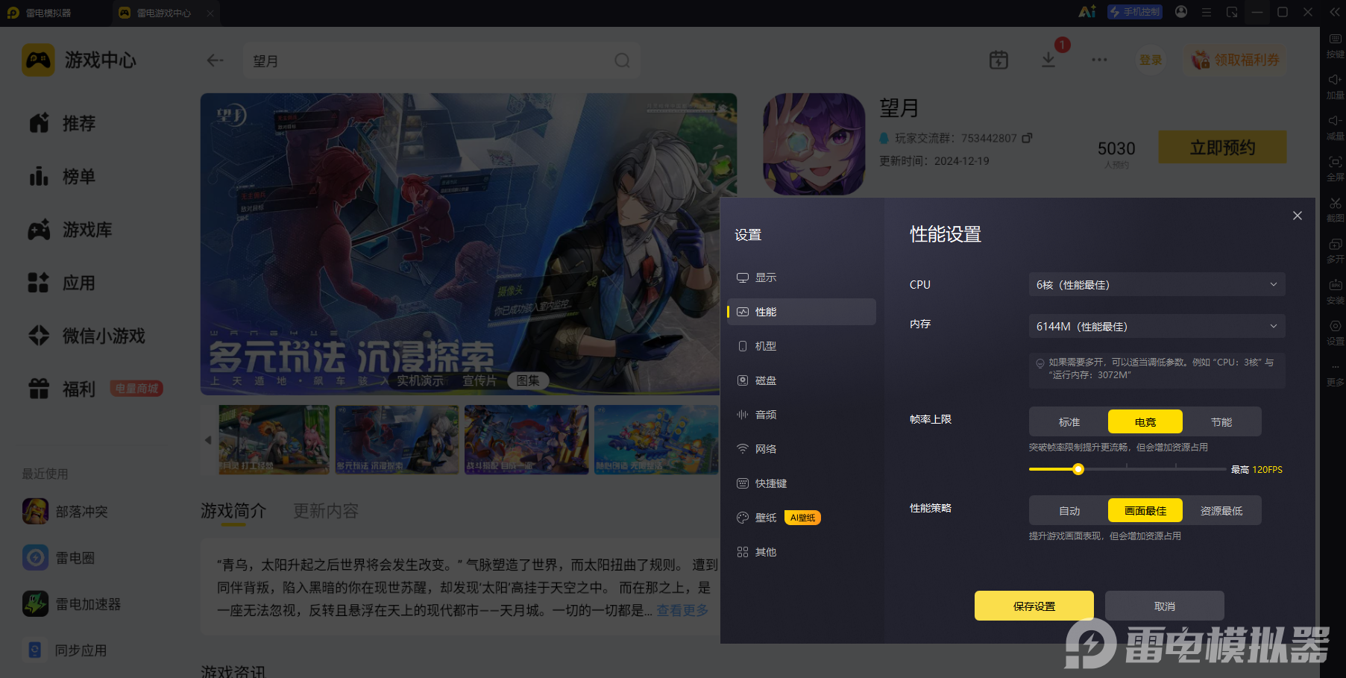Expand the 内存 memory dropdown
Image resolution: width=1346 pixels, height=678 pixels.
(1157, 327)
